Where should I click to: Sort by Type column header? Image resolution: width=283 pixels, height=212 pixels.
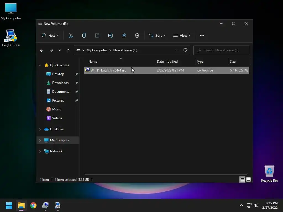pos(211,62)
